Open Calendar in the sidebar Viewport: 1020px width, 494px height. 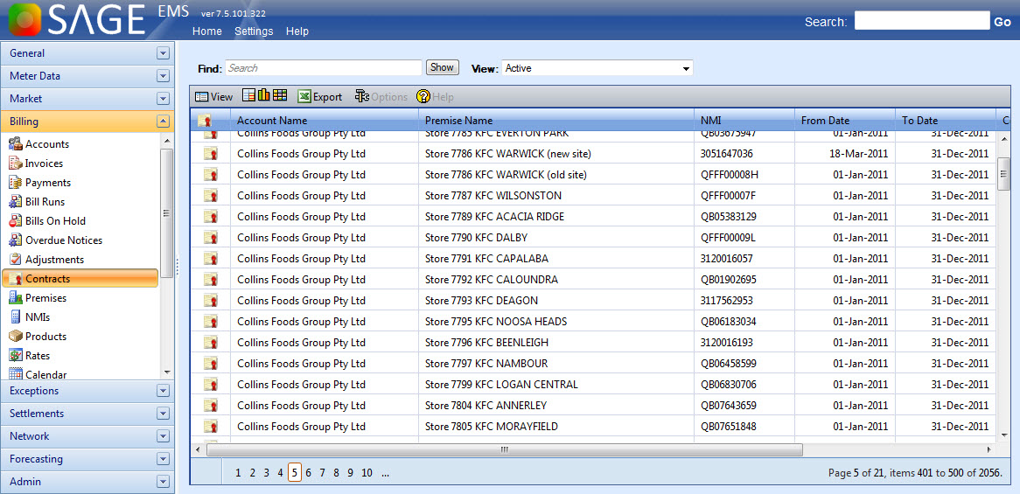[x=37, y=374]
